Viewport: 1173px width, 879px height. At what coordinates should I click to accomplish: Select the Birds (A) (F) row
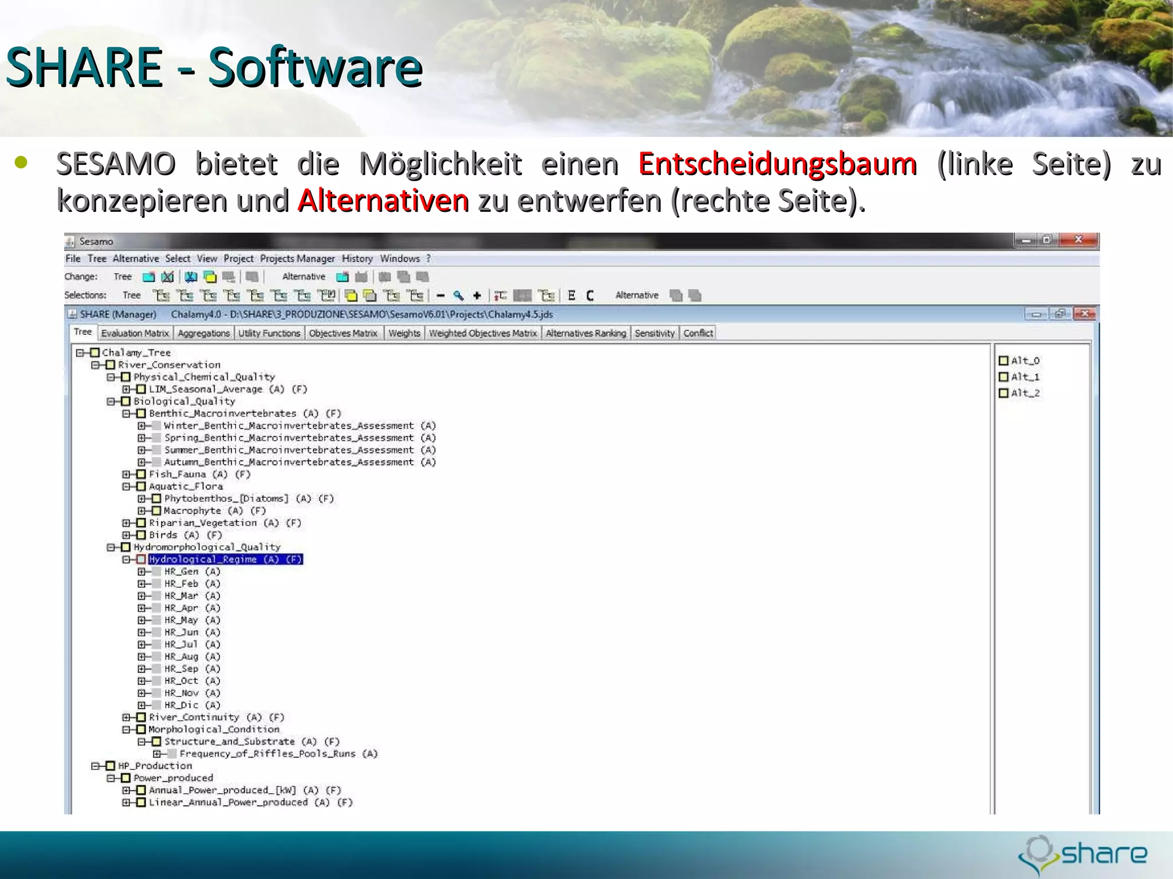186,535
